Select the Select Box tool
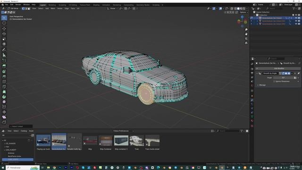Screen dimensions: 302x170 tap(4, 18)
